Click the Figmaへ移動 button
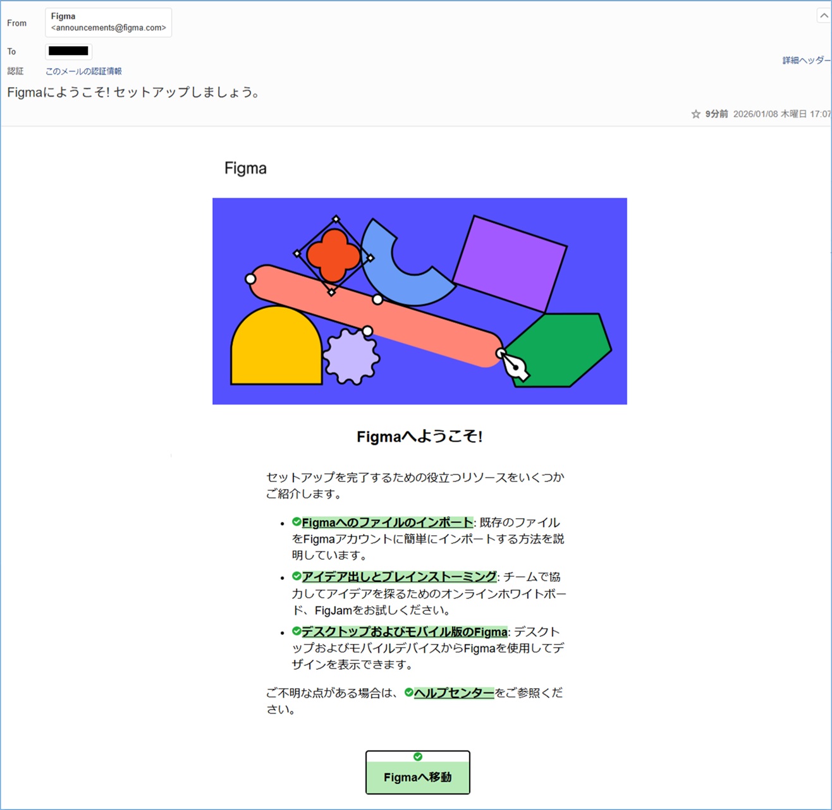This screenshot has width=832, height=810. [418, 772]
